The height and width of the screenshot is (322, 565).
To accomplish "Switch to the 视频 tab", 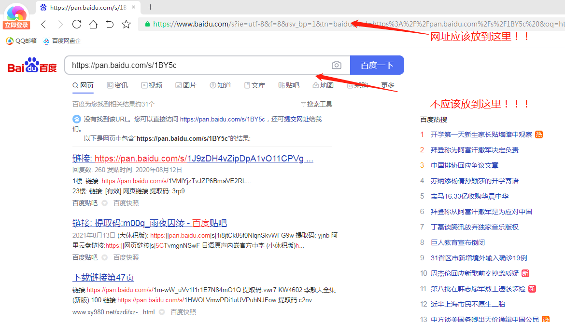I will (x=152, y=85).
